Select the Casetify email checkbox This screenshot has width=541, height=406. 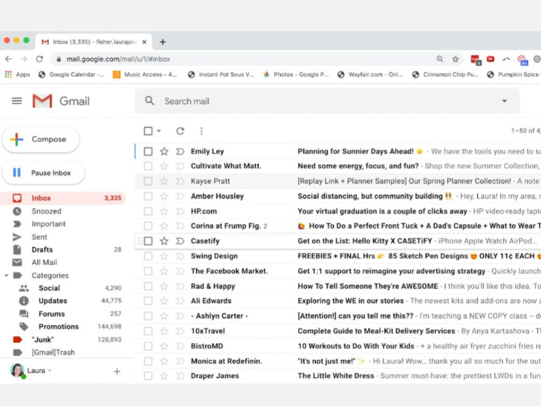click(x=148, y=241)
